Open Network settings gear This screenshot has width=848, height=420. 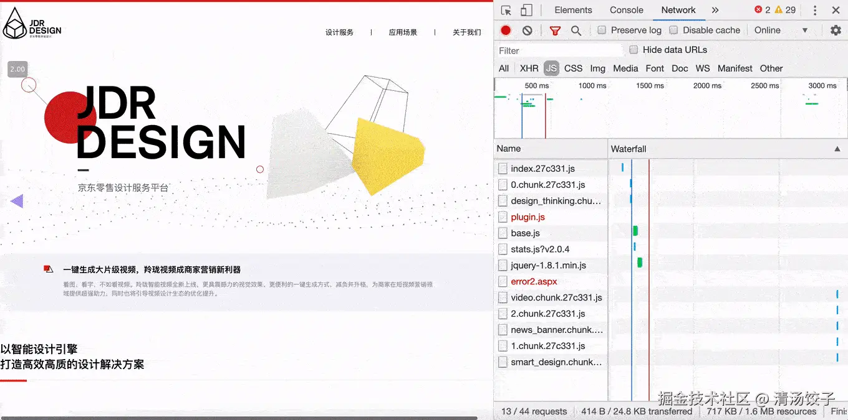pyautogui.click(x=836, y=30)
